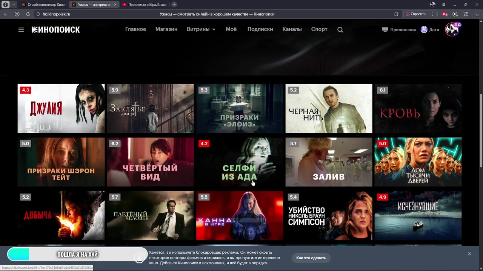The image size is (483, 271).
Task: Open the Плетёный человек movie card
Action: 150,216
